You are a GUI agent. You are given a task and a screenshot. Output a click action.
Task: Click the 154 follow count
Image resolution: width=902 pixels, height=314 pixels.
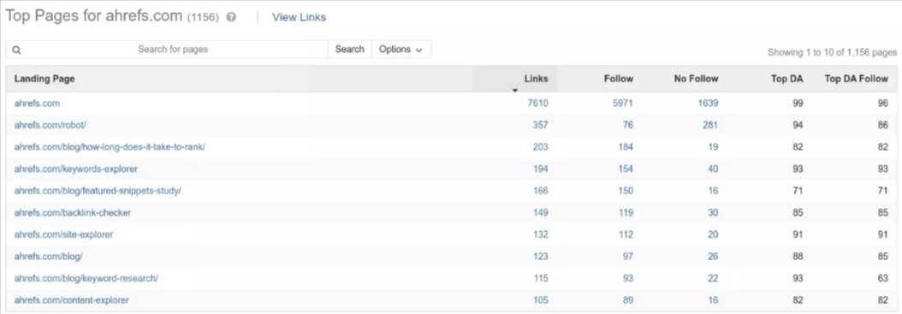pyautogui.click(x=625, y=169)
